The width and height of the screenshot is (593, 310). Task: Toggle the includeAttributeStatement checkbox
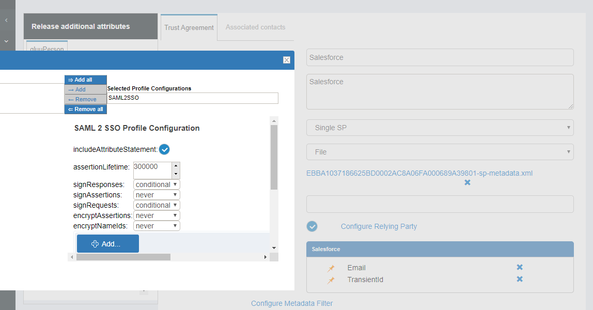pyautogui.click(x=164, y=149)
